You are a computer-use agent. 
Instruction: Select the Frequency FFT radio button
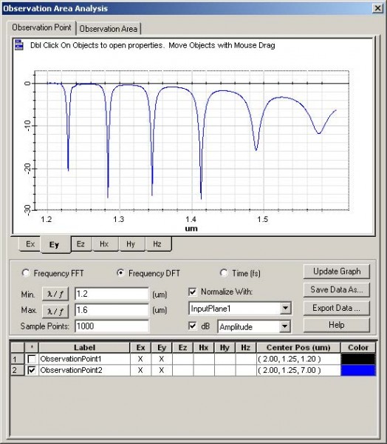pos(26,273)
